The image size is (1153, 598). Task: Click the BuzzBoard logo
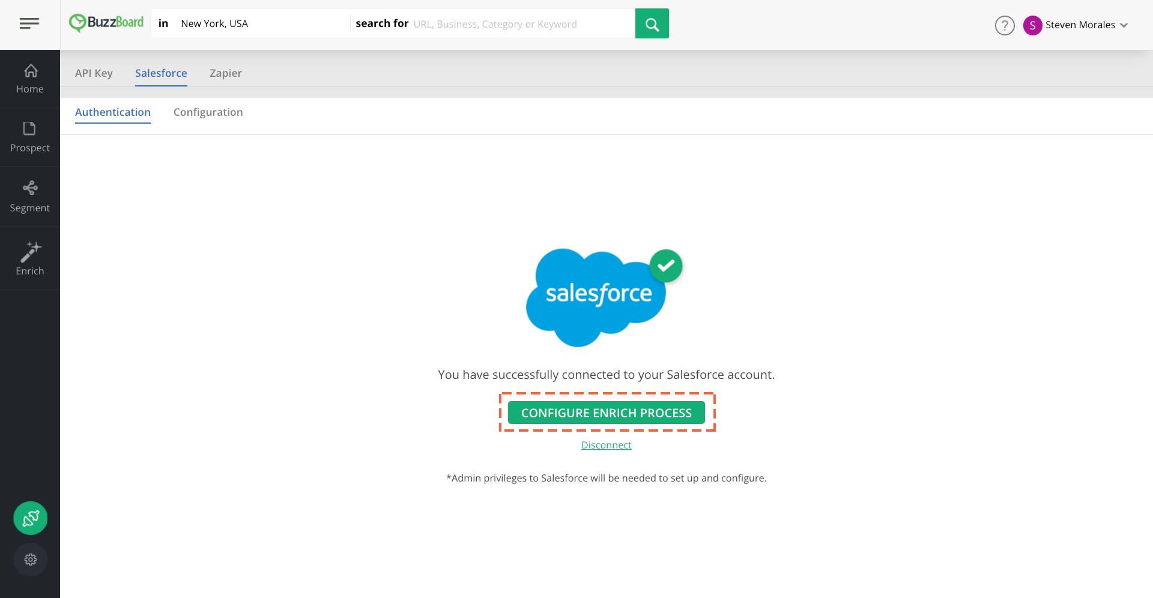[106, 23]
